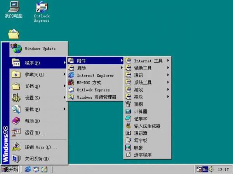Click the Internet Explorer icon in programs menu
This screenshot has width=233, height=174.
click(x=71, y=75)
